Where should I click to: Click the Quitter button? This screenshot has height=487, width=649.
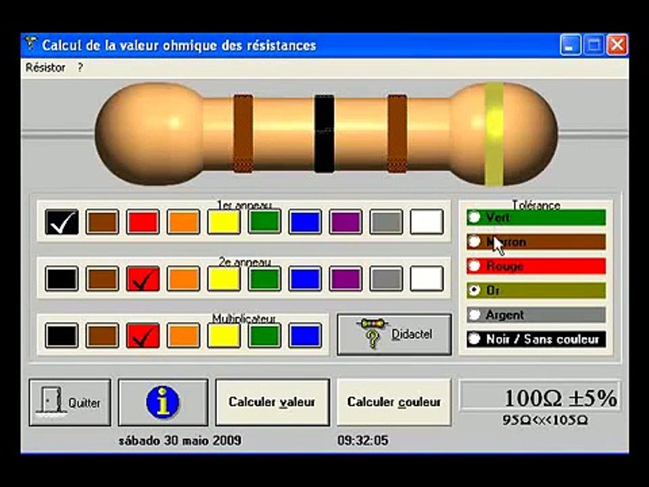tap(70, 402)
